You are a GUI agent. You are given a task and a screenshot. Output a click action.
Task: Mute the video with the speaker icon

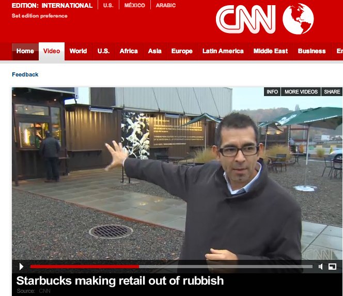321,267
